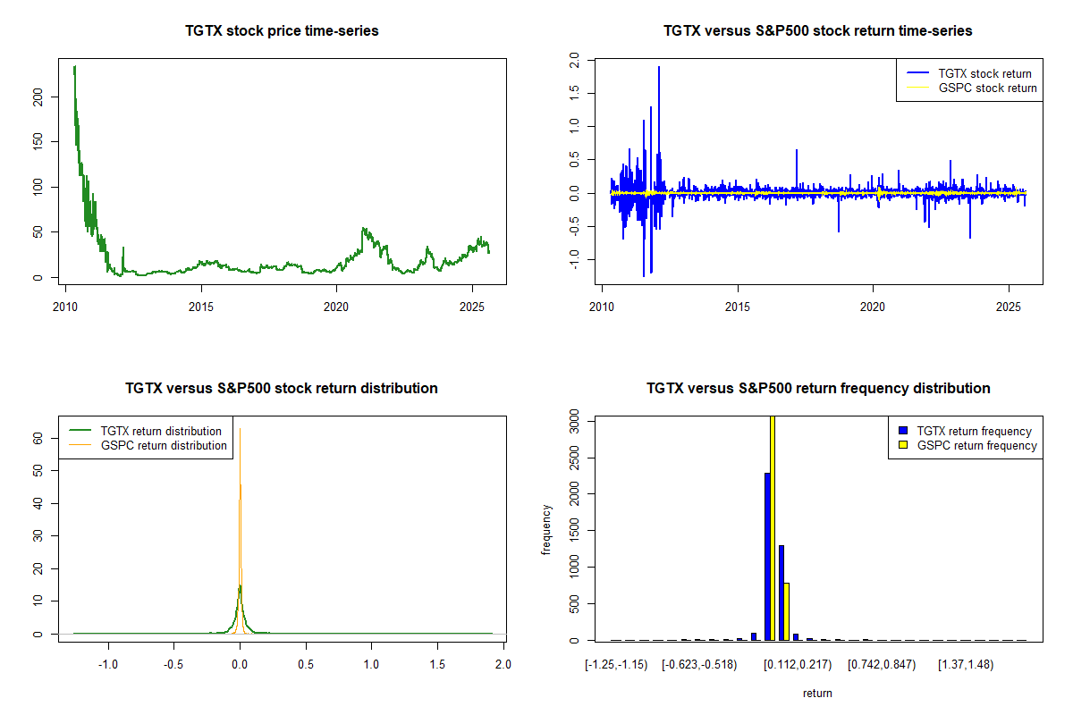Viewport: 1073px width, 715px height.
Task: Select the 'GSPC stock return' legend label
Action: click(x=987, y=88)
